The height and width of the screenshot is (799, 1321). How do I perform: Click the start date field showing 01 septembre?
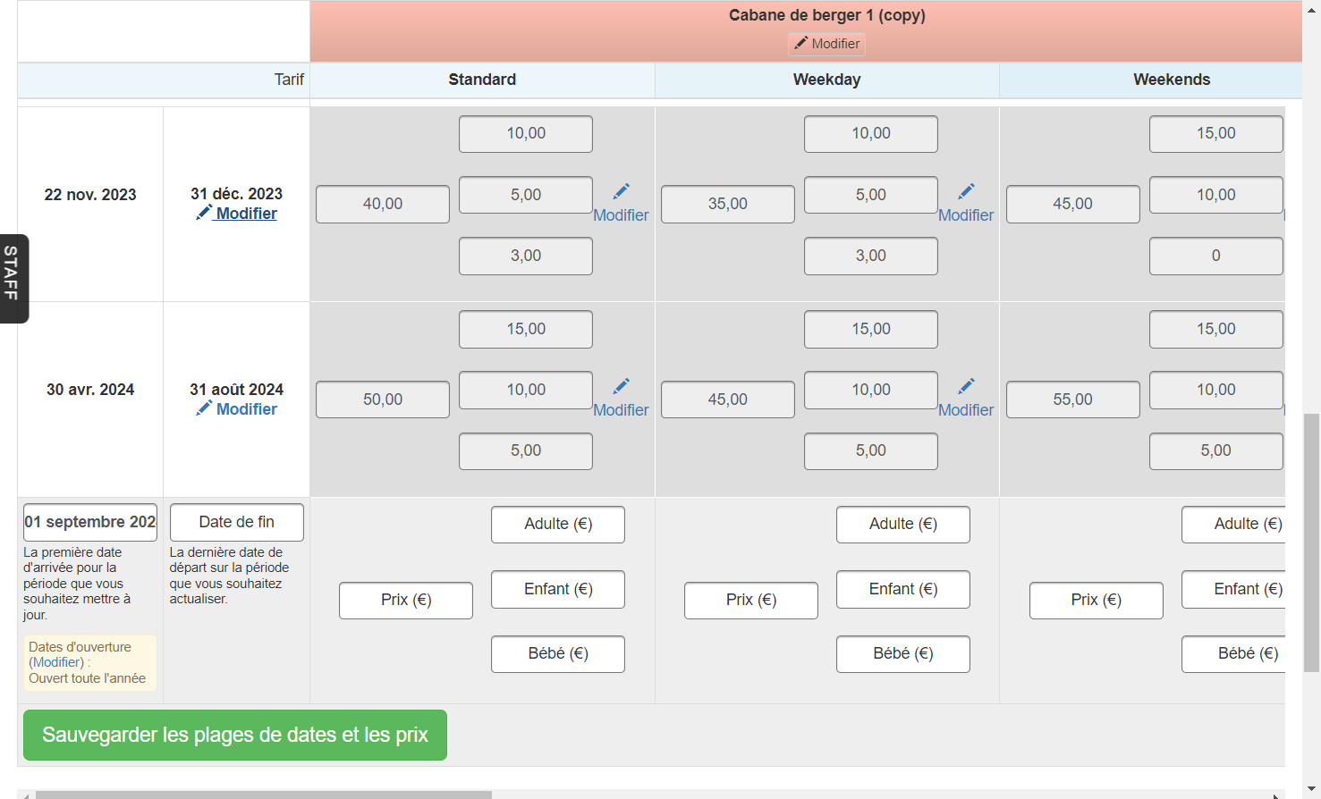(90, 522)
